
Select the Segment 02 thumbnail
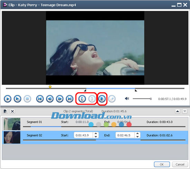[12, 137]
